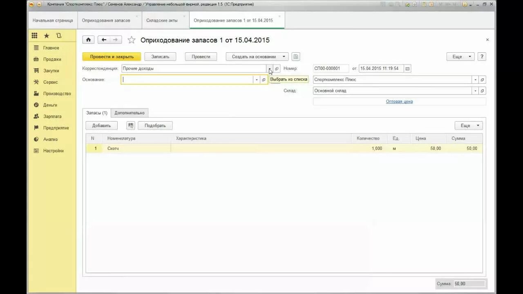Open Основание item with its open-form icon

(x=264, y=80)
